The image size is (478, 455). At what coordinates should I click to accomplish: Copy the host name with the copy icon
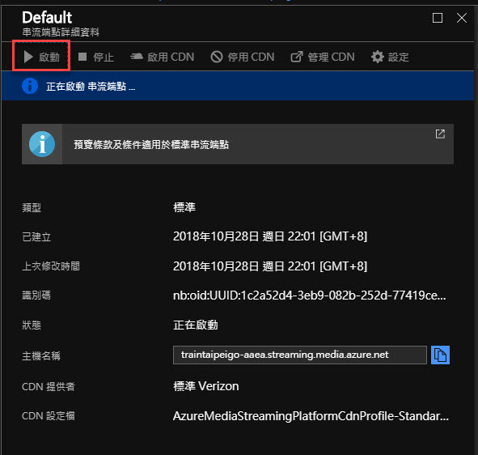click(440, 355)
